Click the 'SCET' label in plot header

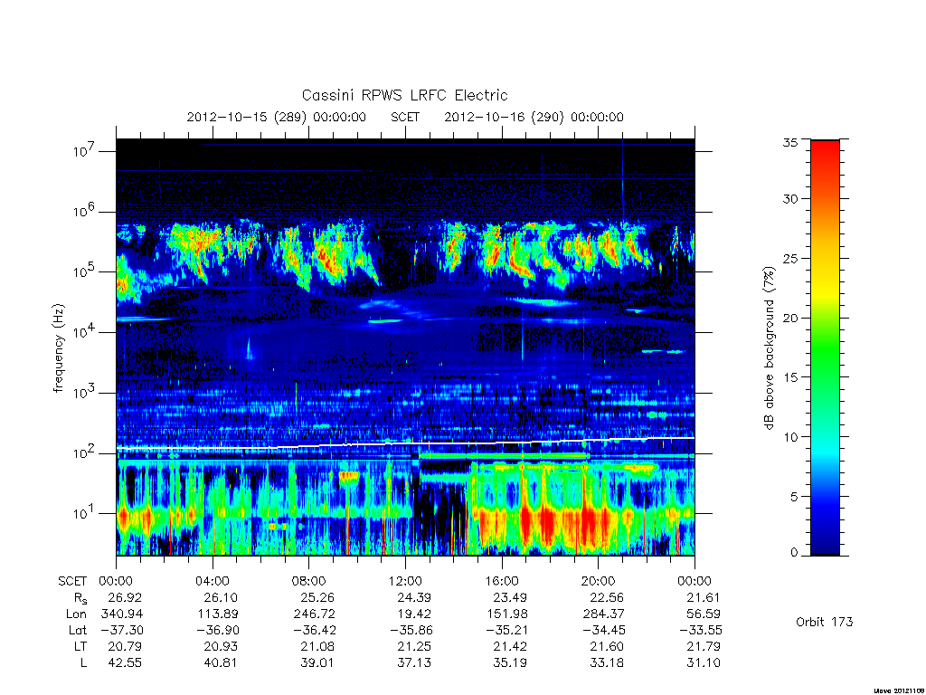tap(405, 117)
